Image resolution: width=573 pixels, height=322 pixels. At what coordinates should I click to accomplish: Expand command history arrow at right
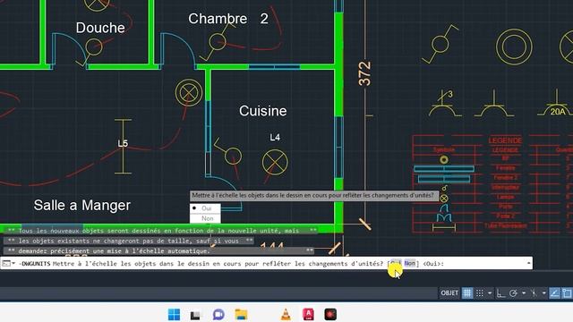[x=528, y=263]
